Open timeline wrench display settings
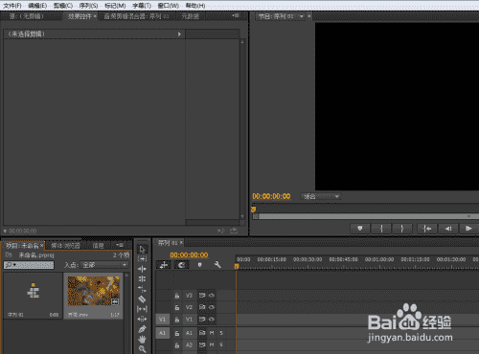479x354 pixels. click(217, 265)
